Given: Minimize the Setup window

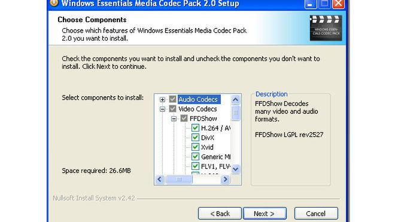Looking at the screenshot, I should 311,4.
